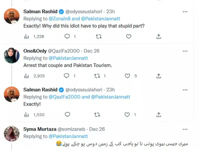Viewport: 200px width, 150px height.
Task: Retweet Salman Rashid's "Exactly!" reply
Action: tap(97, 115)
